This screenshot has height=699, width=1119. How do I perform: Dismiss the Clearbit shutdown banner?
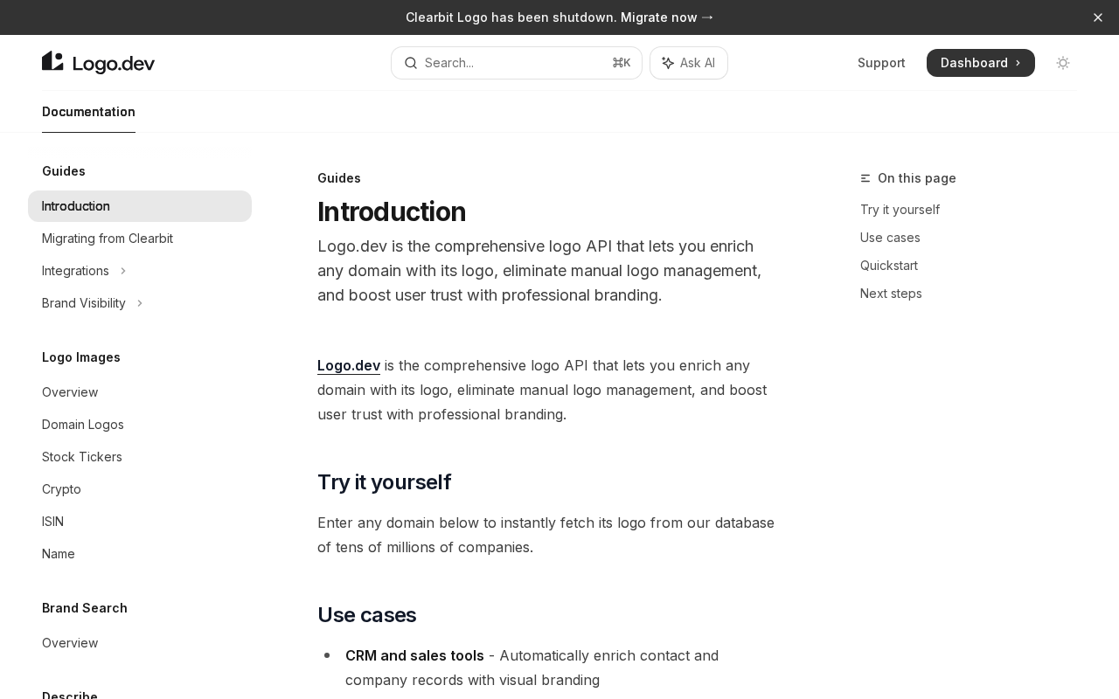1098,17
